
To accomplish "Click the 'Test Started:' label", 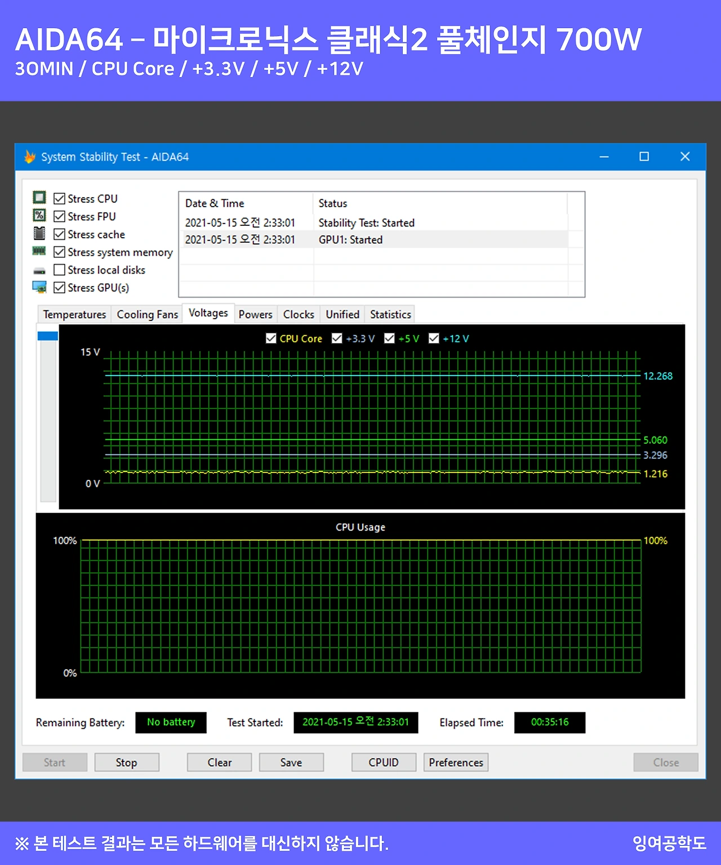I will (255, 723).
